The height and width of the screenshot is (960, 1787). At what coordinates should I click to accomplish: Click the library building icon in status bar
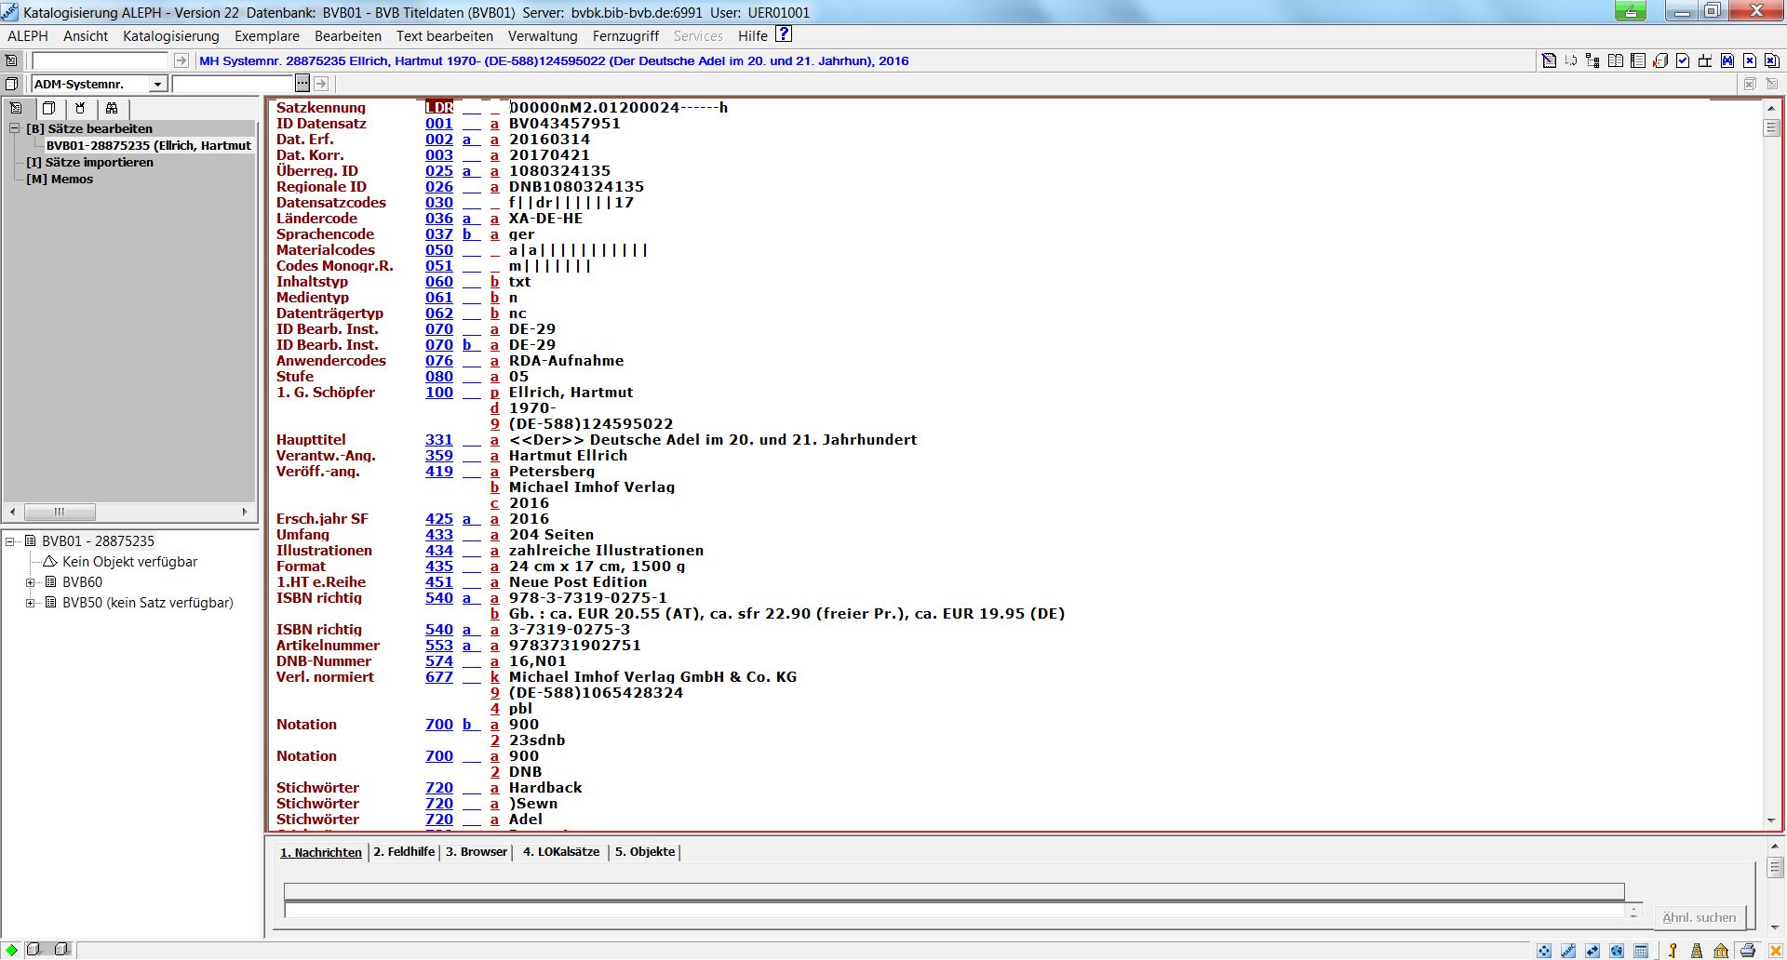1721,950
